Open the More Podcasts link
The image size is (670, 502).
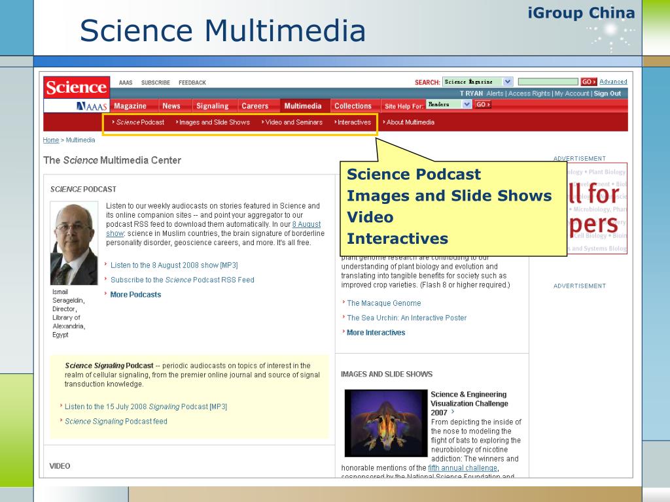[135, 295]
